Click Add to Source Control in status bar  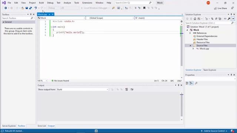pos(214,131)
